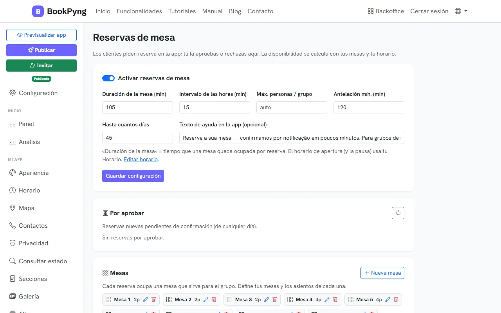Focus the Antelación mín. input field
This screenshot has height=313, width=501.
click(369, 107)
